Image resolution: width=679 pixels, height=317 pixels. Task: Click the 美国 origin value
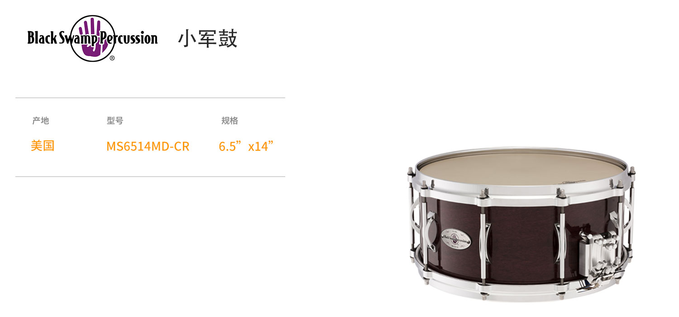(x=43, y=146)
